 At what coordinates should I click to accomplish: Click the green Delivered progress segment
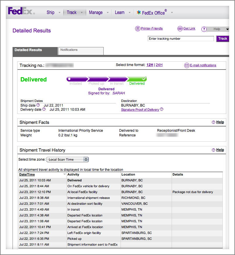[x=137, y=79]
